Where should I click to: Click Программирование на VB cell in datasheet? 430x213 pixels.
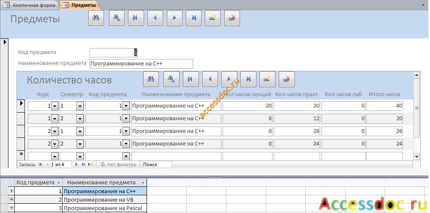[104, 200]
